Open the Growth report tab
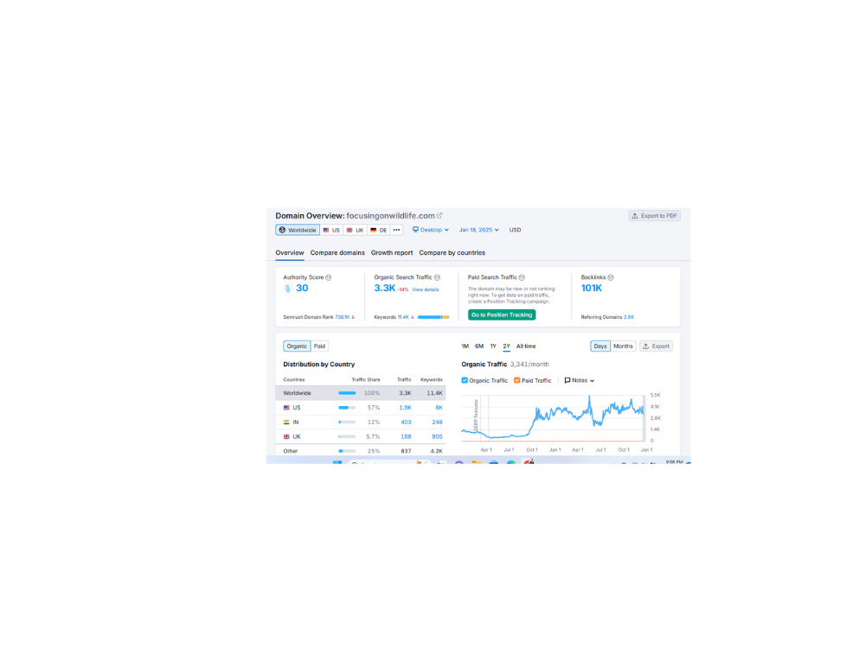The width and height of the screenshot is (865, 648). point(392,253)
